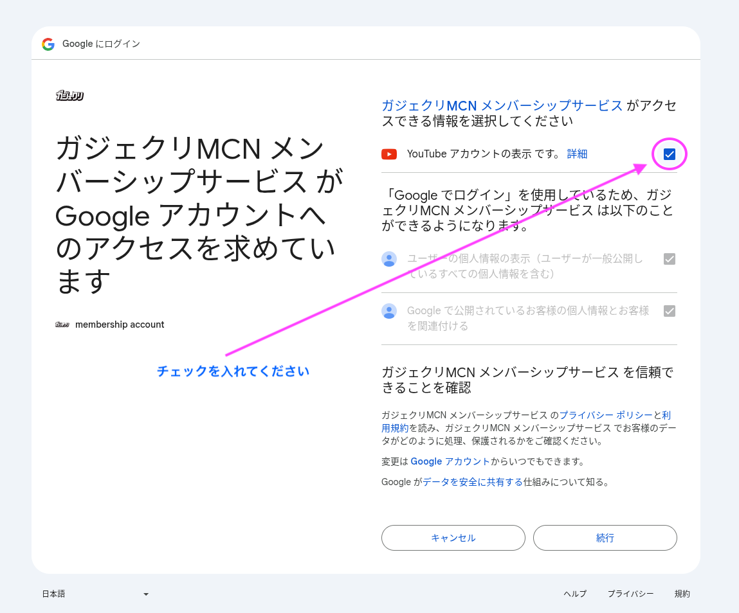
Task: Click the キャンセル button
Action: [453, 538]
